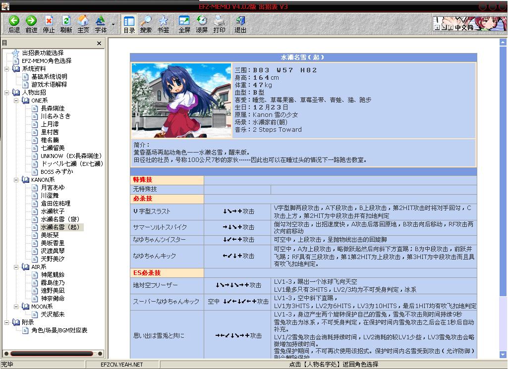Screen dimensions: 510x369
Task: Click the 水瀬名雪 character portrait image
Action: [x=181, y=101]
